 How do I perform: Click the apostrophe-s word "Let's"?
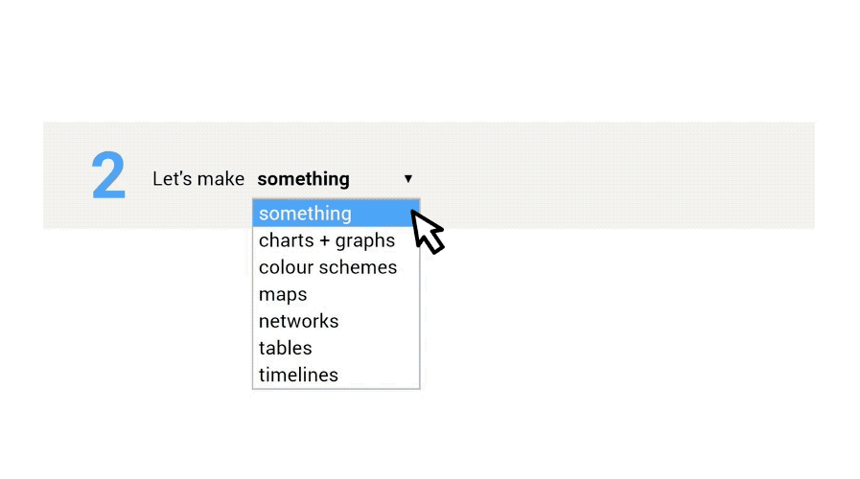click(x=172, y=178)
